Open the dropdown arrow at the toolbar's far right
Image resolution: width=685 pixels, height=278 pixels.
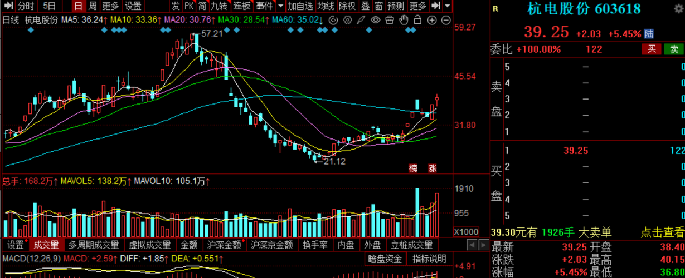[448, 6]
